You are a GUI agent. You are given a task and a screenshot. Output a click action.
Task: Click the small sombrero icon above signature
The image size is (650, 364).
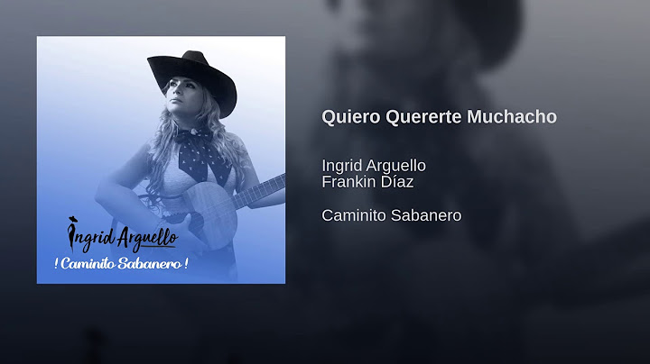(x=72, y=219)
